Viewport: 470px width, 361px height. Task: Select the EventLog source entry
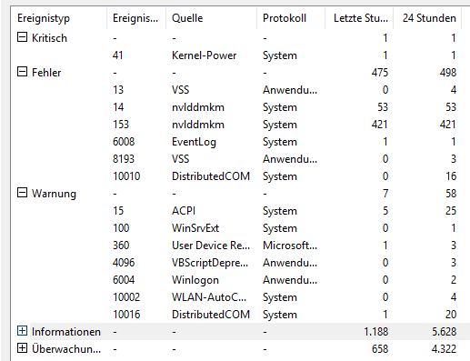pos(194,142)
